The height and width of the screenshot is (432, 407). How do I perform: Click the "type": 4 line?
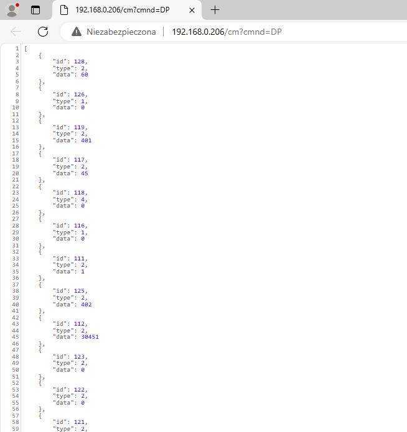(x=70, y=199)
